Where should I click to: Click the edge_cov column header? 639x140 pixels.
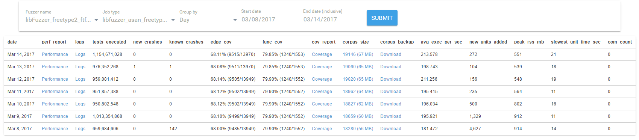pos(221,42)
